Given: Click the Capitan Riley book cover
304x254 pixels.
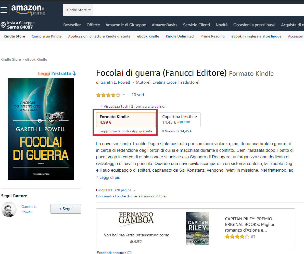Looking at the screenshot, I should (197, 228).
